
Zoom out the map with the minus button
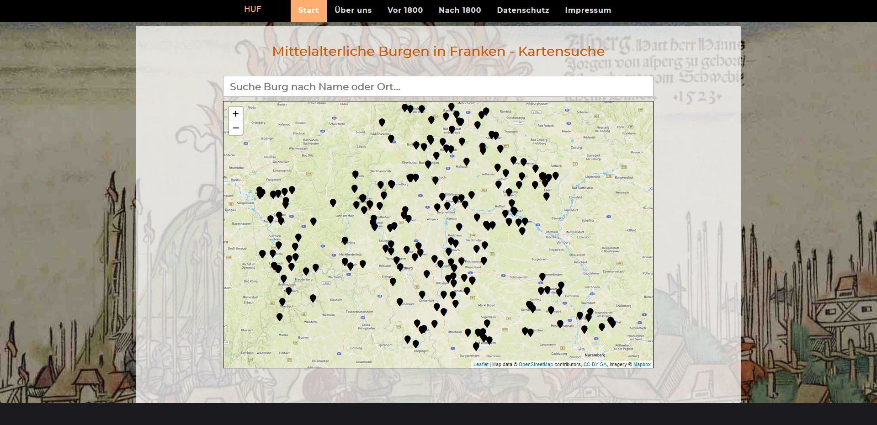click(x=236, y=128)
